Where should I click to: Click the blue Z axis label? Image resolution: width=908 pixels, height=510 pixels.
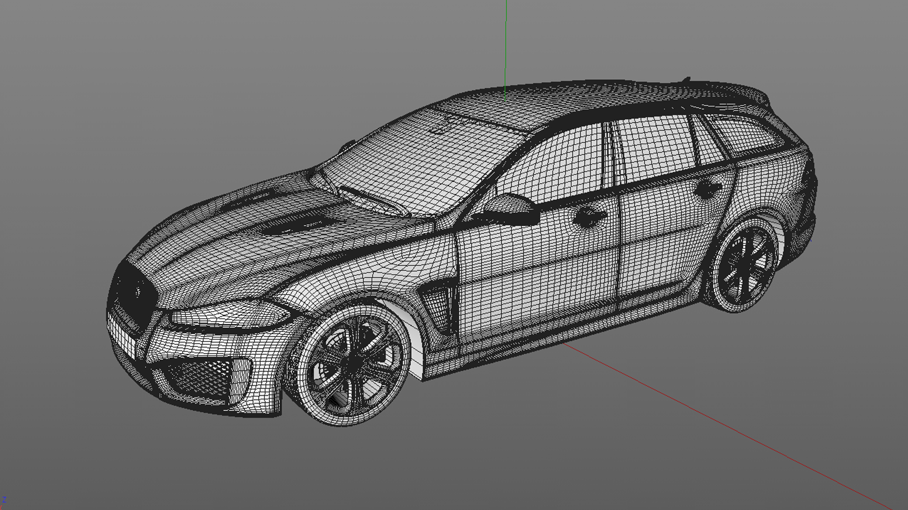[4, 500]
